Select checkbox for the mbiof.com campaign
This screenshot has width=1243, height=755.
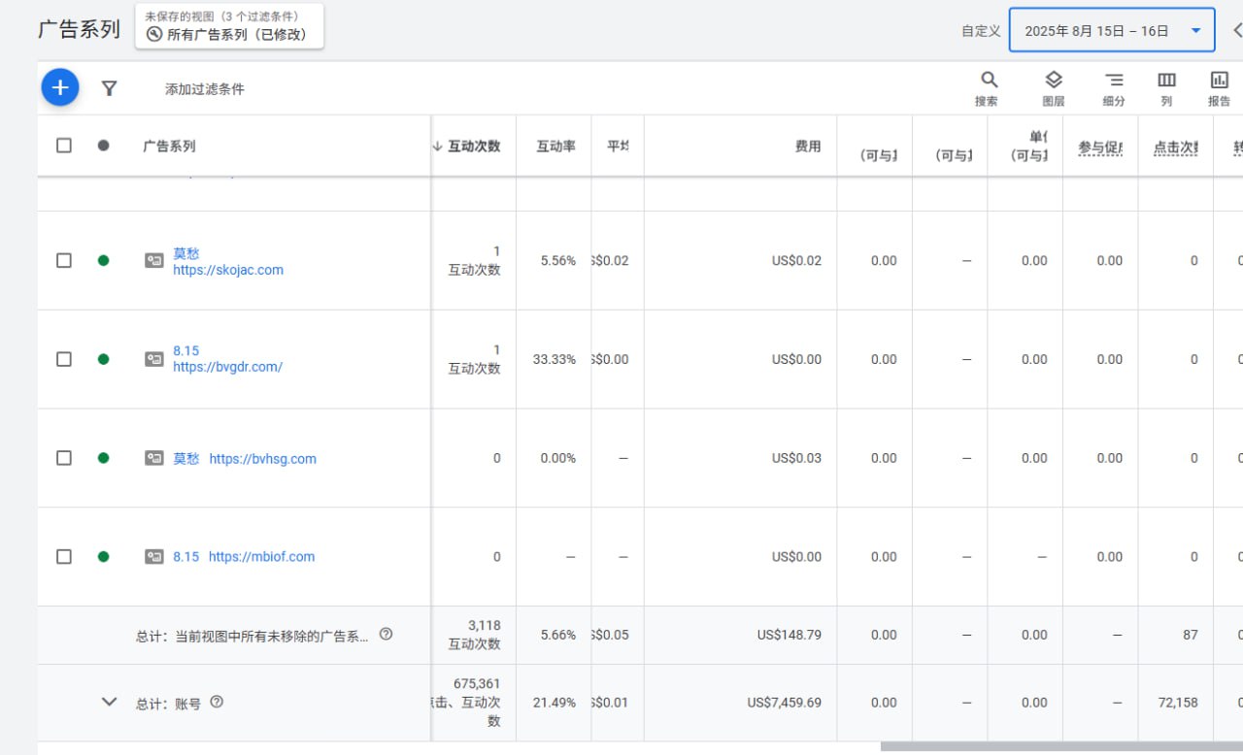64,557
